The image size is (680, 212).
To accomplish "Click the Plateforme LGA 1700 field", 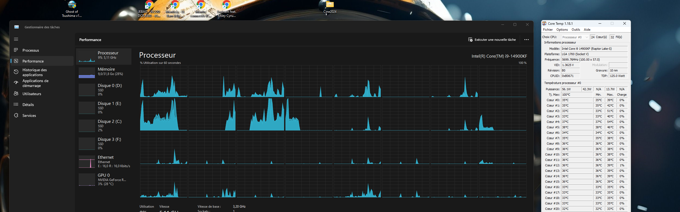I will click(x=594, y=54).
